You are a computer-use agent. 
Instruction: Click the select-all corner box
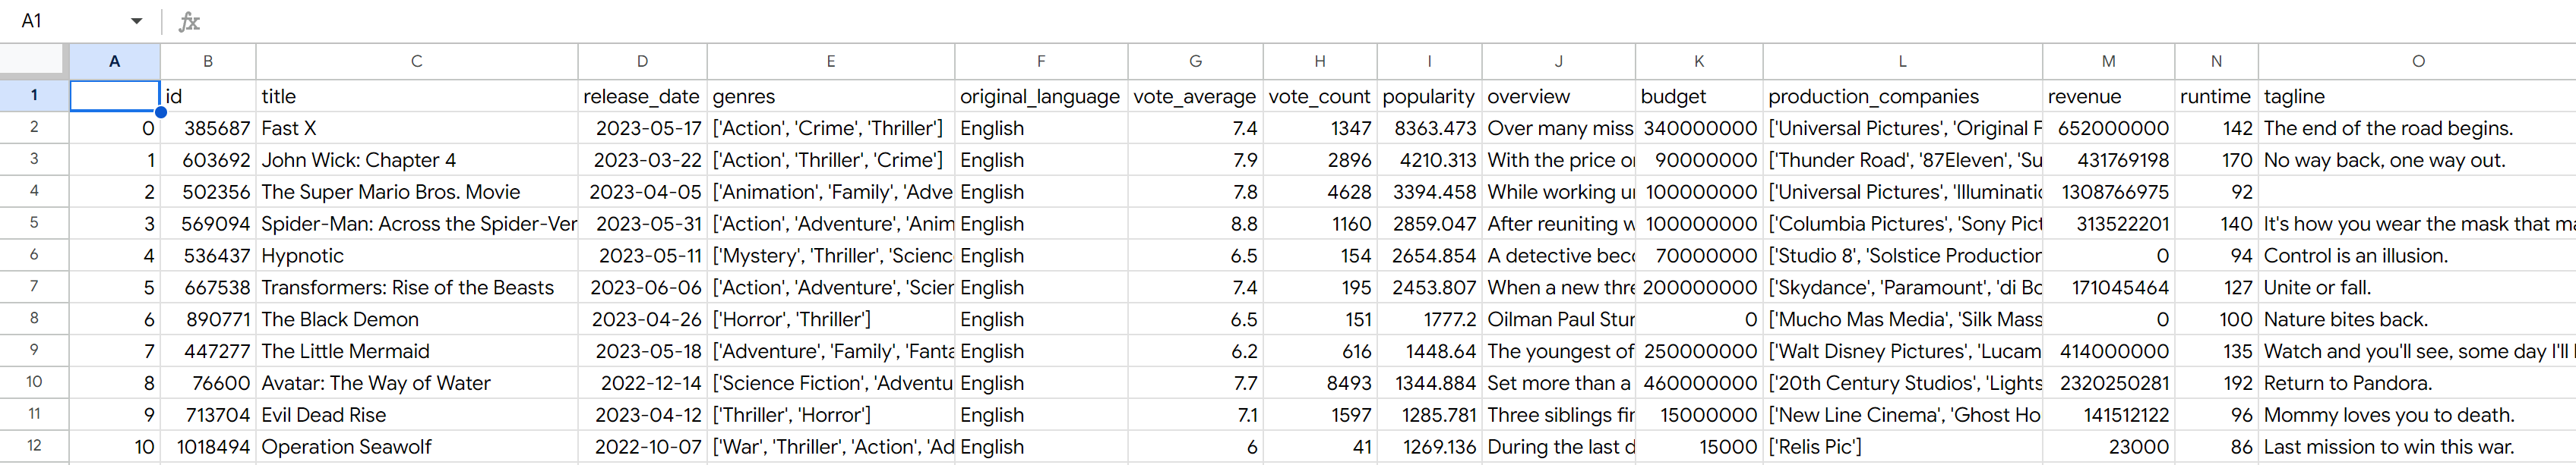(x=34, y=61)
